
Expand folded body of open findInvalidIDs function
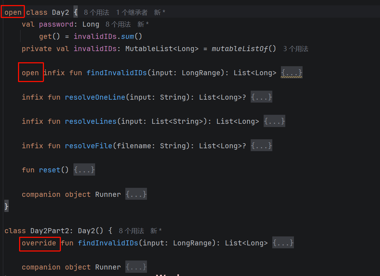pos(291,73)
